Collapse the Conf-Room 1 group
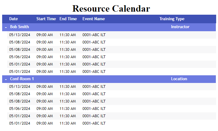 point(6,79)
